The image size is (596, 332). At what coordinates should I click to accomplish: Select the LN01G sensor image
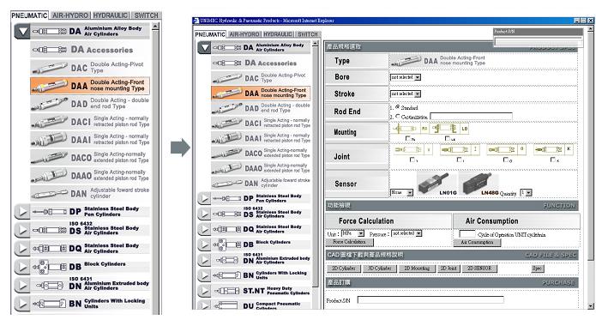coord(436,183)
